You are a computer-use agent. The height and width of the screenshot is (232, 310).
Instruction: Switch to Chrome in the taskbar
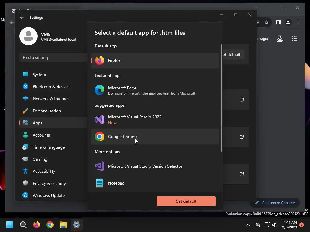click(x=50, y=225)
